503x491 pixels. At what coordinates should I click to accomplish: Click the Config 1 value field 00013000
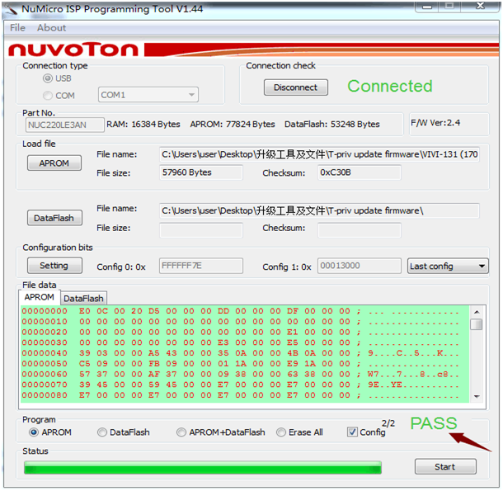coord(360,266)
